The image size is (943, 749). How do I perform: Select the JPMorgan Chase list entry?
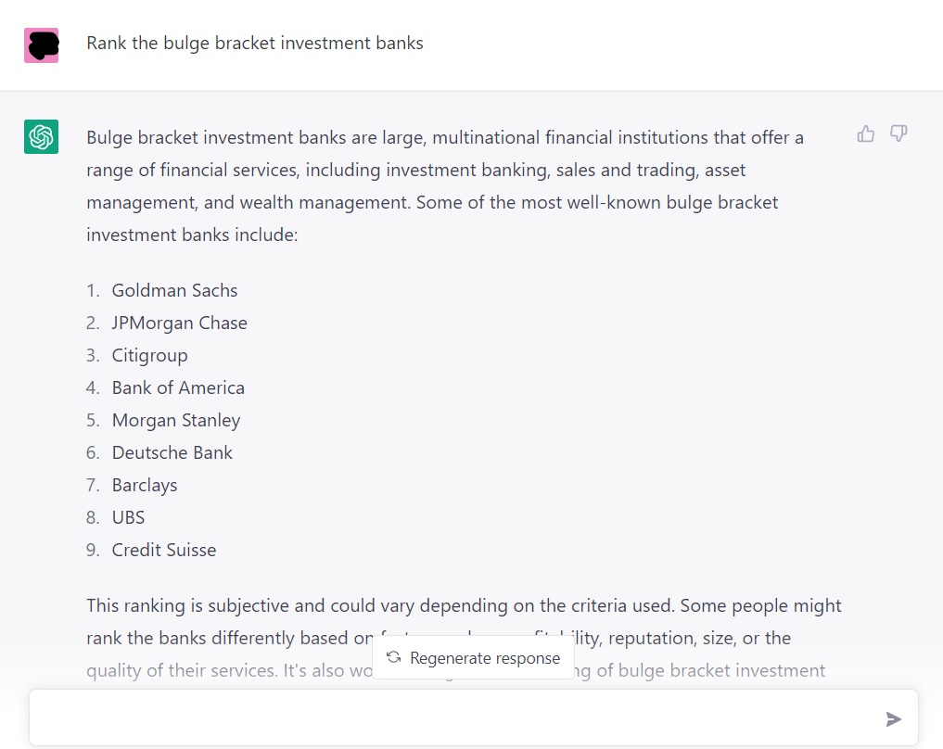[x=179, y=323]
